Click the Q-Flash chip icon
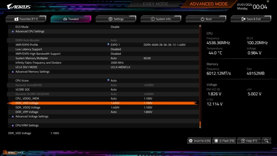Viewport: 277px width, 156px height. [x=216, y=141]
